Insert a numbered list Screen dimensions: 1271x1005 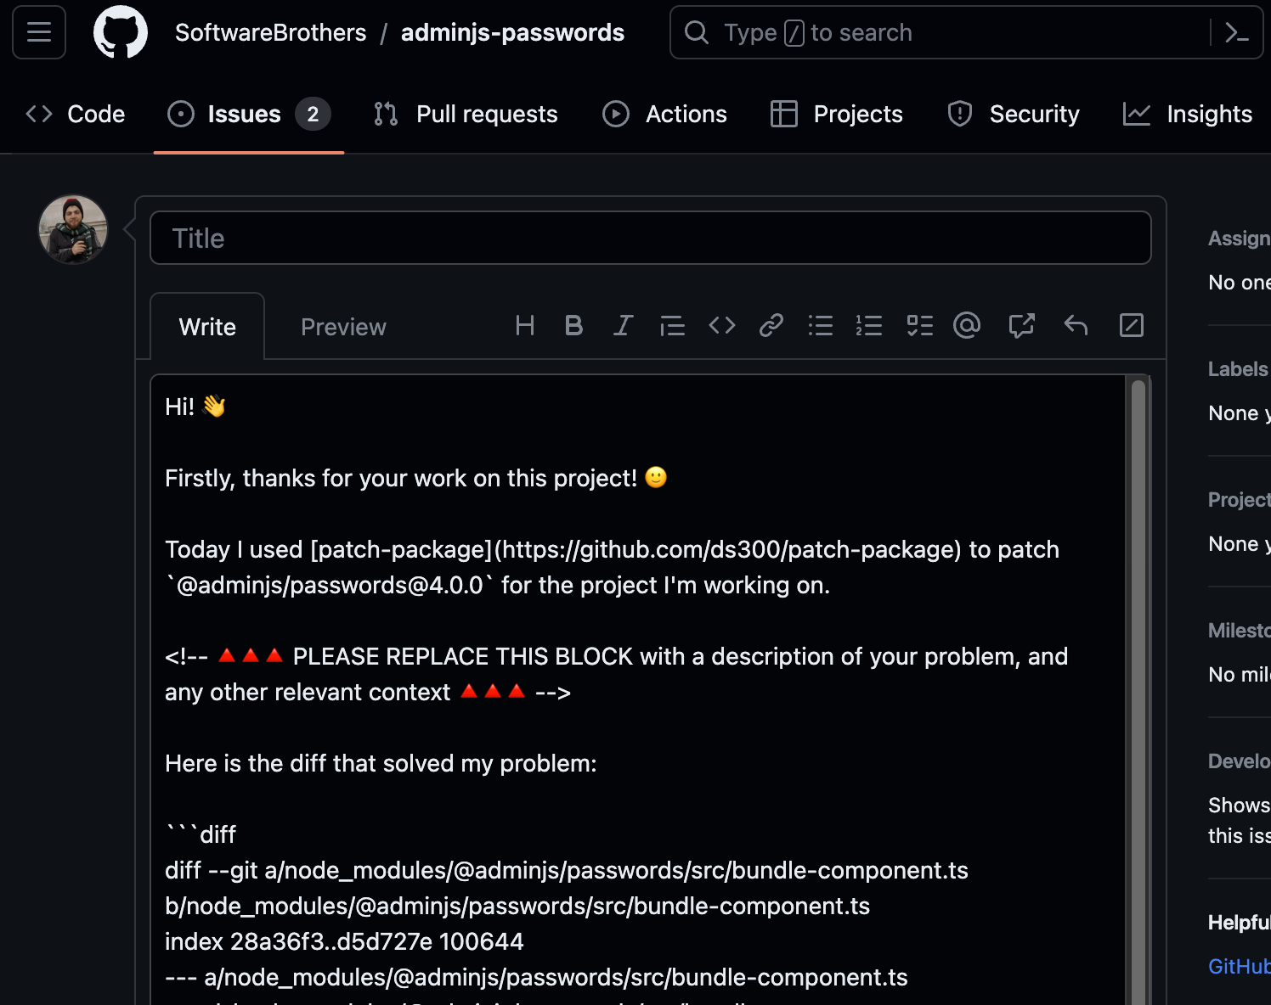869,325
